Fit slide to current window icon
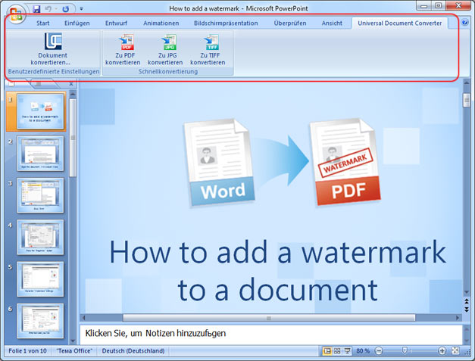Image resolution: width=475 pixels, height=361 pixels. [x=455, y=351]
